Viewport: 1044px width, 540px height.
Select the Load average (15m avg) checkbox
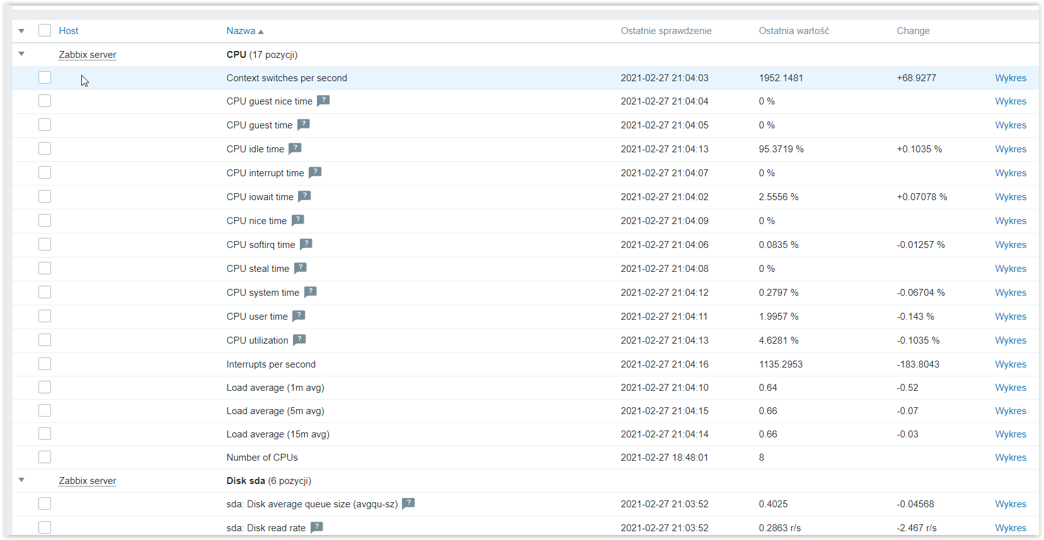pyautogui.click(x=45, y=434)
